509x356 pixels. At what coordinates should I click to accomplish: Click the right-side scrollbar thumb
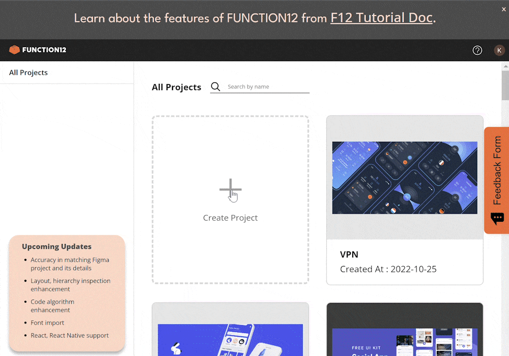[x=505, y=84]
